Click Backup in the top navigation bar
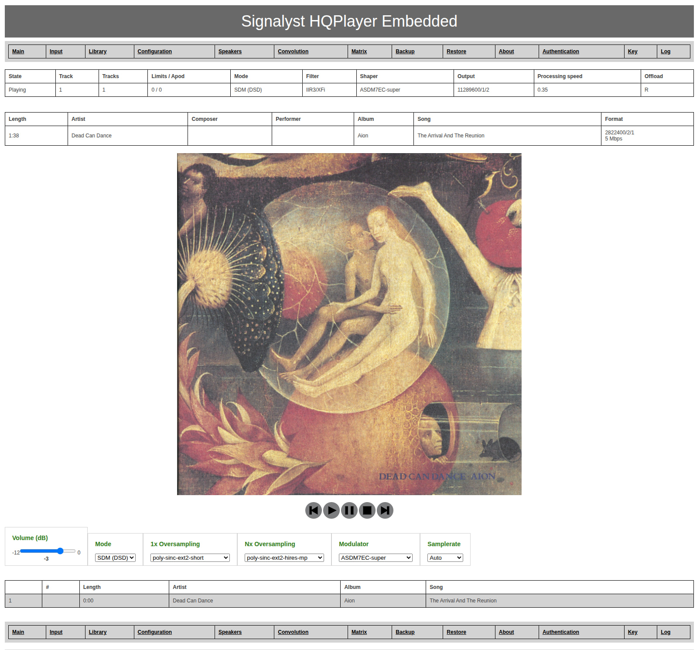The width and height of the screenshot is (700, 650). [x=405, y=51]
